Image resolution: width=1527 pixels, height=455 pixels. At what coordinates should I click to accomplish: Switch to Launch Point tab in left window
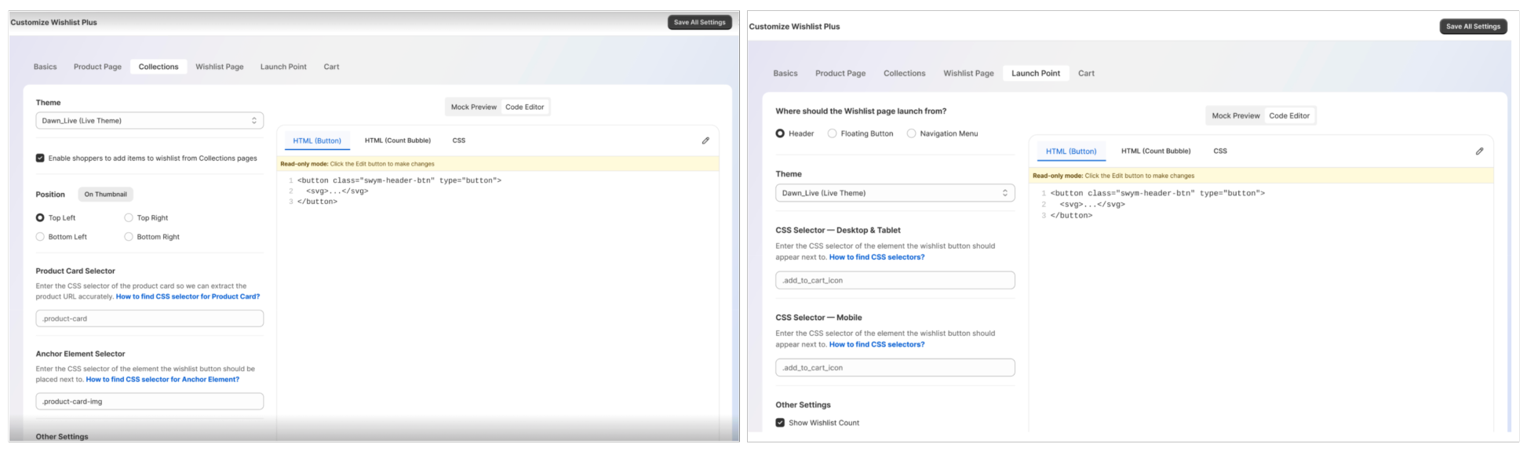point(283,67)
